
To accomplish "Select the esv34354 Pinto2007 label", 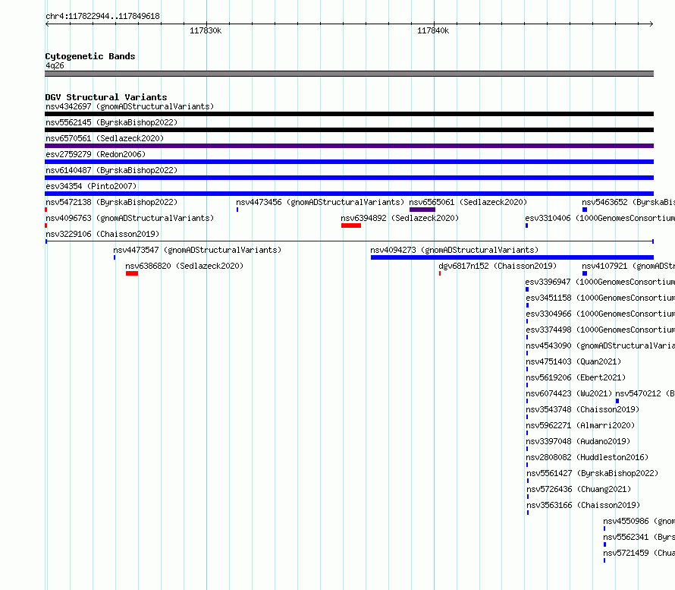I will tap(91, 186).
